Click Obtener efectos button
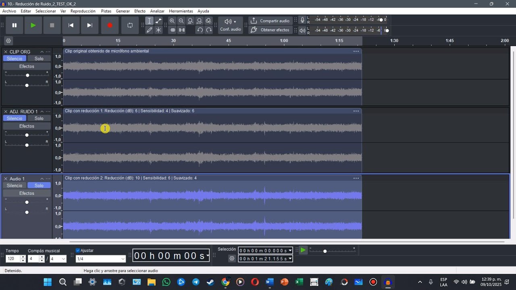Viewport: 516px width, 290px height. [270, 30]
